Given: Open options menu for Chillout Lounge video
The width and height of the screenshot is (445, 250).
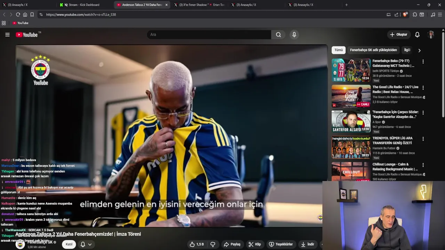Looking at the screenshot, I should pyautogui.click(x=423, y=165).
